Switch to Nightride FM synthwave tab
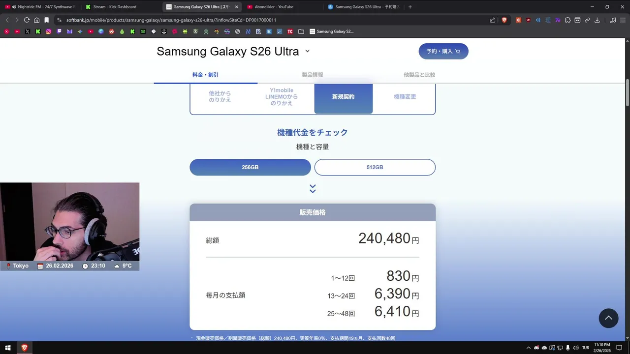The width and height of the screenshot is (630, 354). [x=40, y=7]
